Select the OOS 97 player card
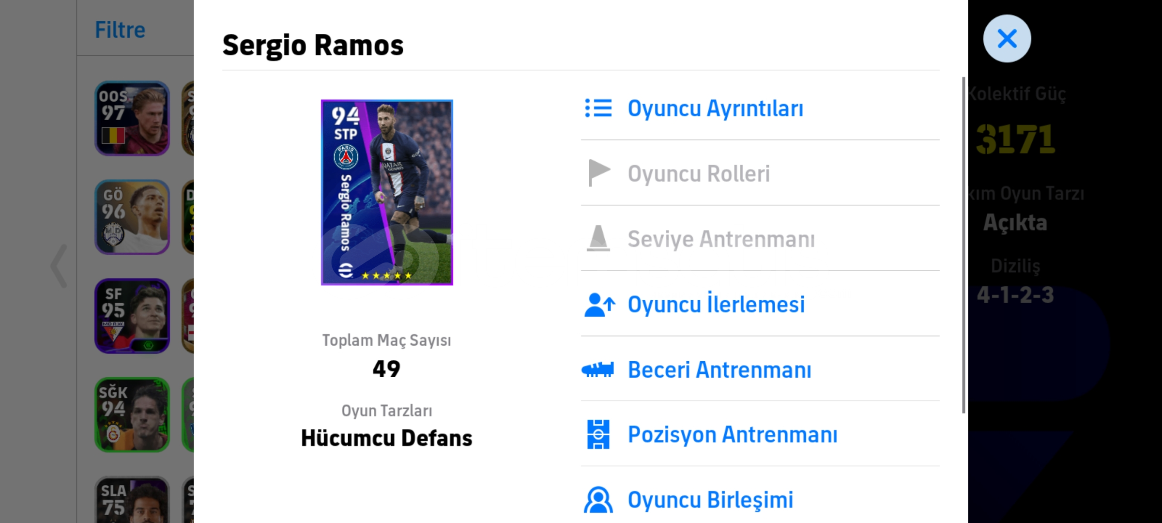The width and height of the screenshot is (1162, 523). [132, 118]
